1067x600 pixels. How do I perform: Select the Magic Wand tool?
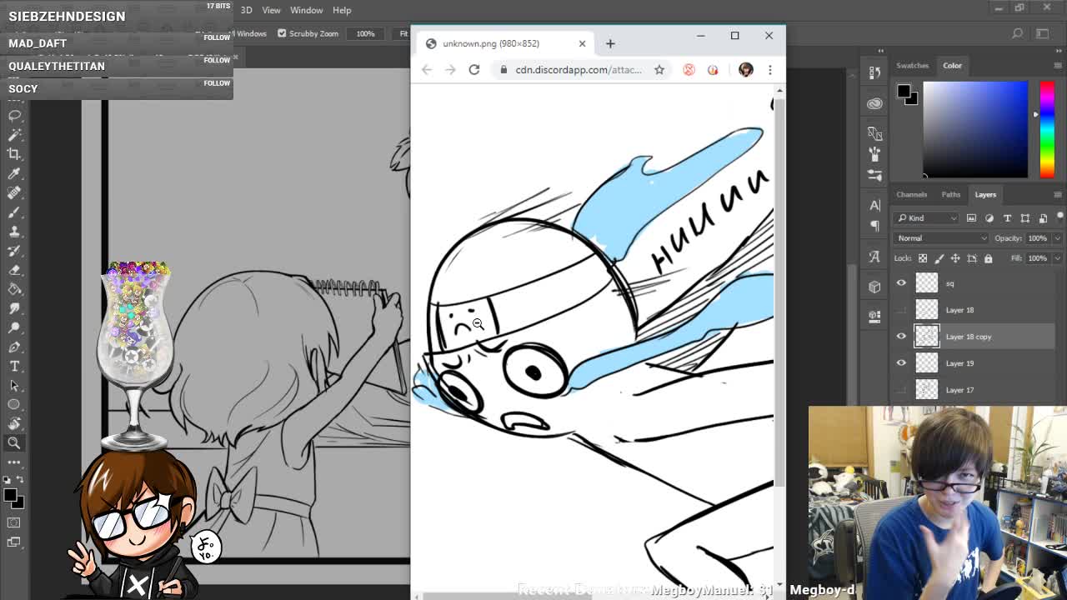[x=14, y=135]
